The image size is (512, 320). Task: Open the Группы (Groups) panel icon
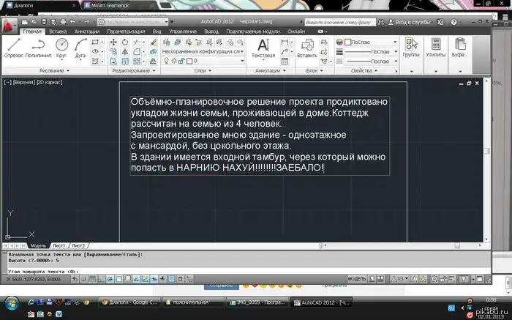coord(411,48)
